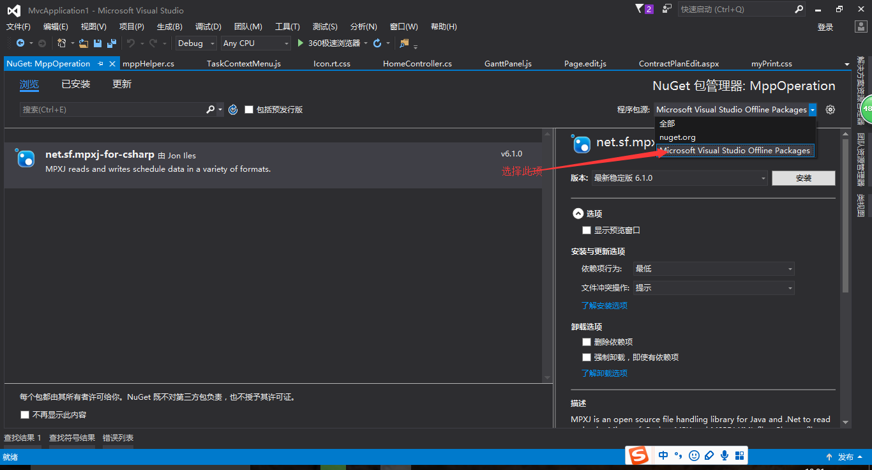The image size is (872, 470).
Task: Switch to the 已安装 tab
Action: click(x=76, y=84)
